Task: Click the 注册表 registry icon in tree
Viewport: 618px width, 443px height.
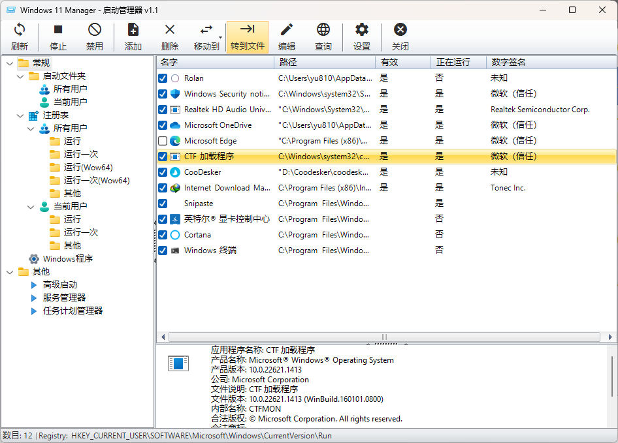Action: click(34, 115)
